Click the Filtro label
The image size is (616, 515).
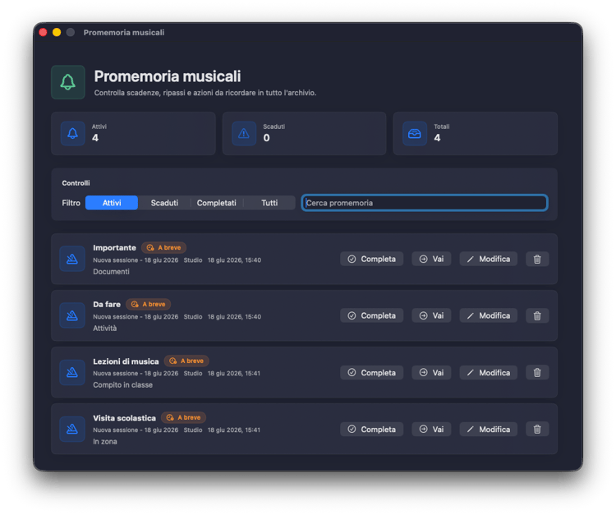[x=71, y=203]
